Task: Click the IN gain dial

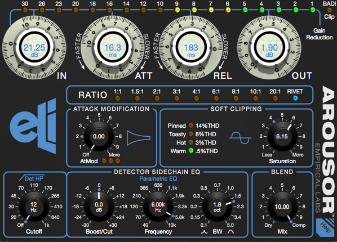Action: 34,47
